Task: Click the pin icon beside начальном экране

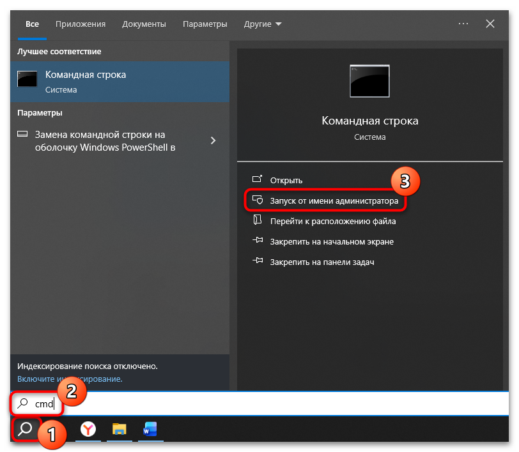Action: pyautogui.click(x=258, y=241)
